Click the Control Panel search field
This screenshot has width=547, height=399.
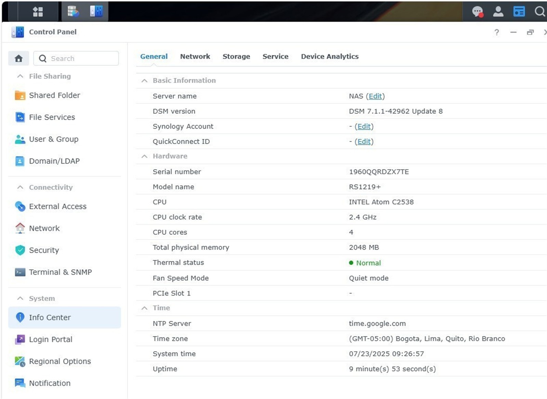tap(76, 58)
